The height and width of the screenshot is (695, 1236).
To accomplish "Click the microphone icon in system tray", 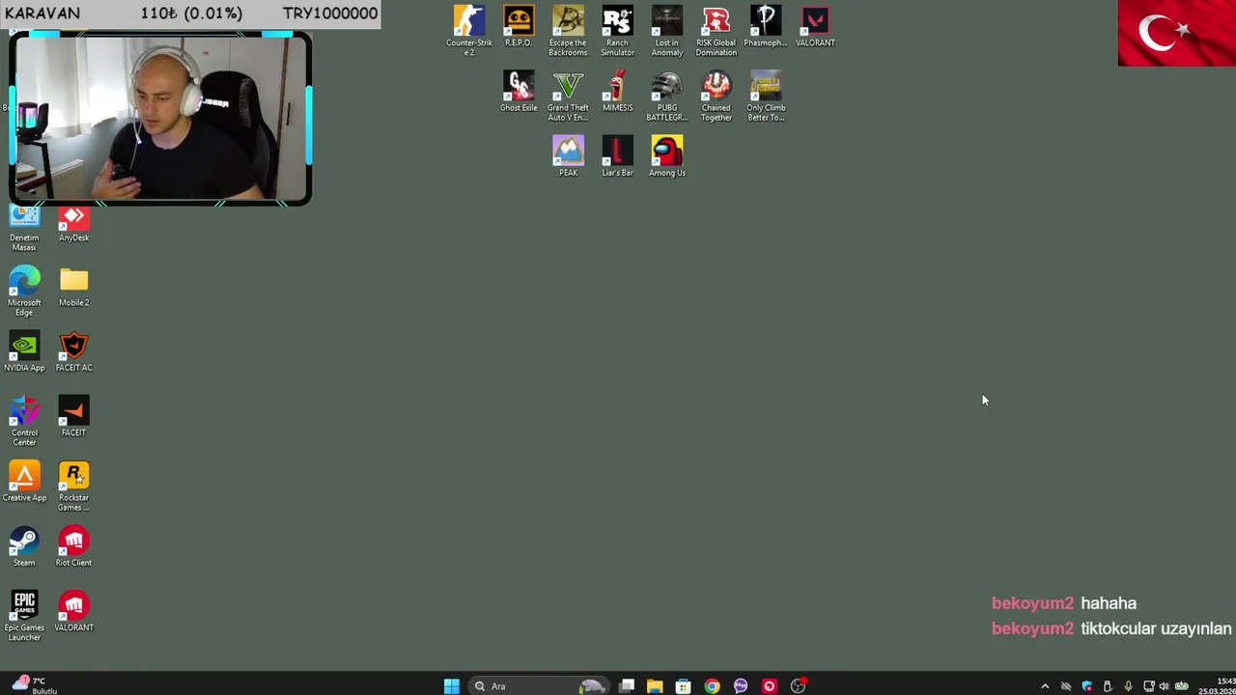I will click(x=1128, y=686).
